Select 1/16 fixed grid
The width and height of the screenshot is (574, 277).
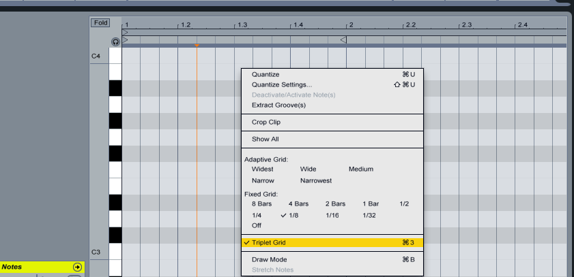[x=332, y=215]
